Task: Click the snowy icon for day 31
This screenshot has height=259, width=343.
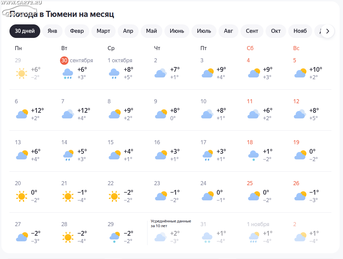Action: [207, 237]
